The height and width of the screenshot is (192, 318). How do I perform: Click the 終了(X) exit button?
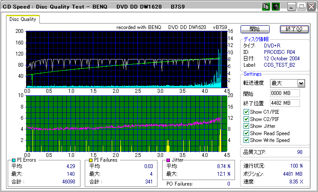click(294, 29)
